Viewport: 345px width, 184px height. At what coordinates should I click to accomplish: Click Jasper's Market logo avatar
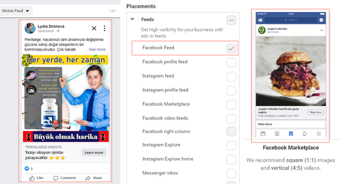pyautogui.click(x=262, y=30)
